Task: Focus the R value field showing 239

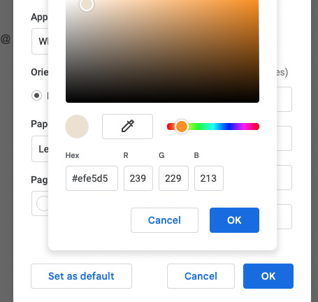Action: click(138, 178)
